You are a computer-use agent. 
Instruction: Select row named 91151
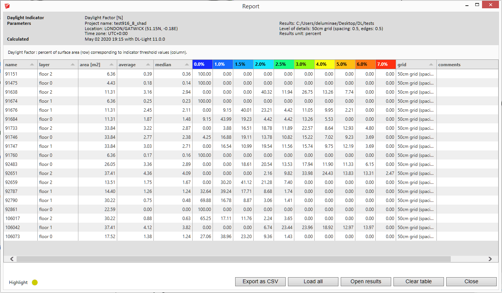tap(251, 74)
